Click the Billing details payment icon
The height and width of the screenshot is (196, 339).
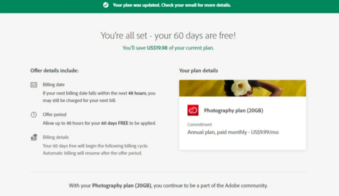(34, 137)
